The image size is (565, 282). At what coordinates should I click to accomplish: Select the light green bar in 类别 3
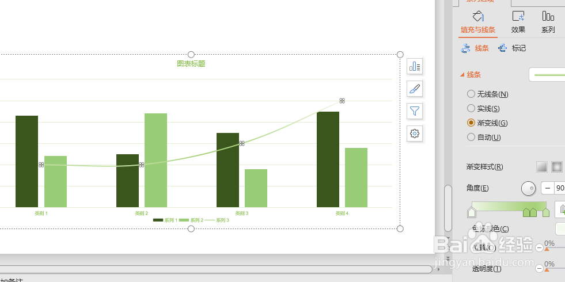[x=256, y=188]
